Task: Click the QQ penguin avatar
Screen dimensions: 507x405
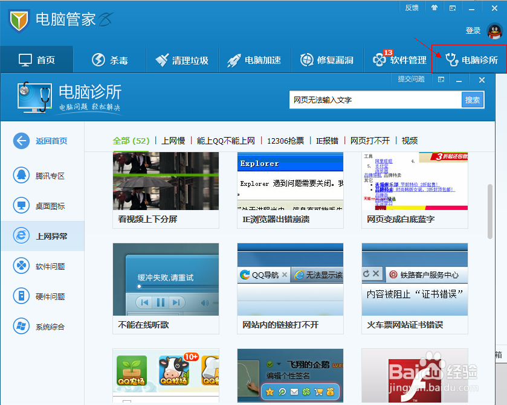Action: pos(495,31)
